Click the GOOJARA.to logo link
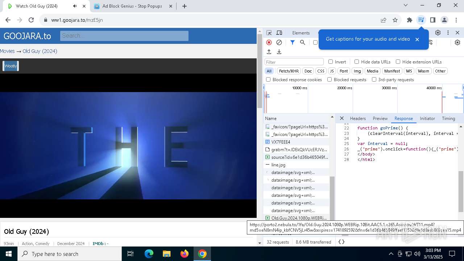Screen dimensions: 464x261 tap(27, 36)
